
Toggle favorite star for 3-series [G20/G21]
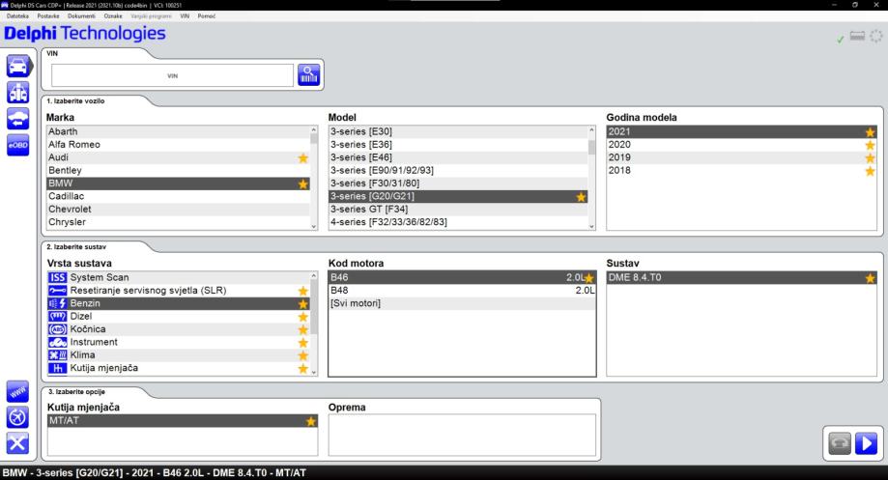(x=581, y=197)
